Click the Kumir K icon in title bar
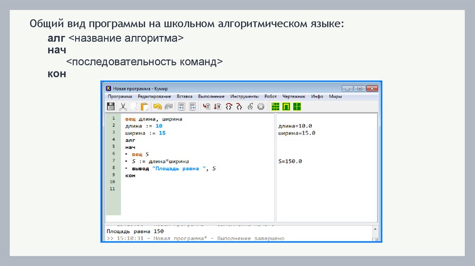The height and width of the screenshot is (266, 475). point(109,89)
